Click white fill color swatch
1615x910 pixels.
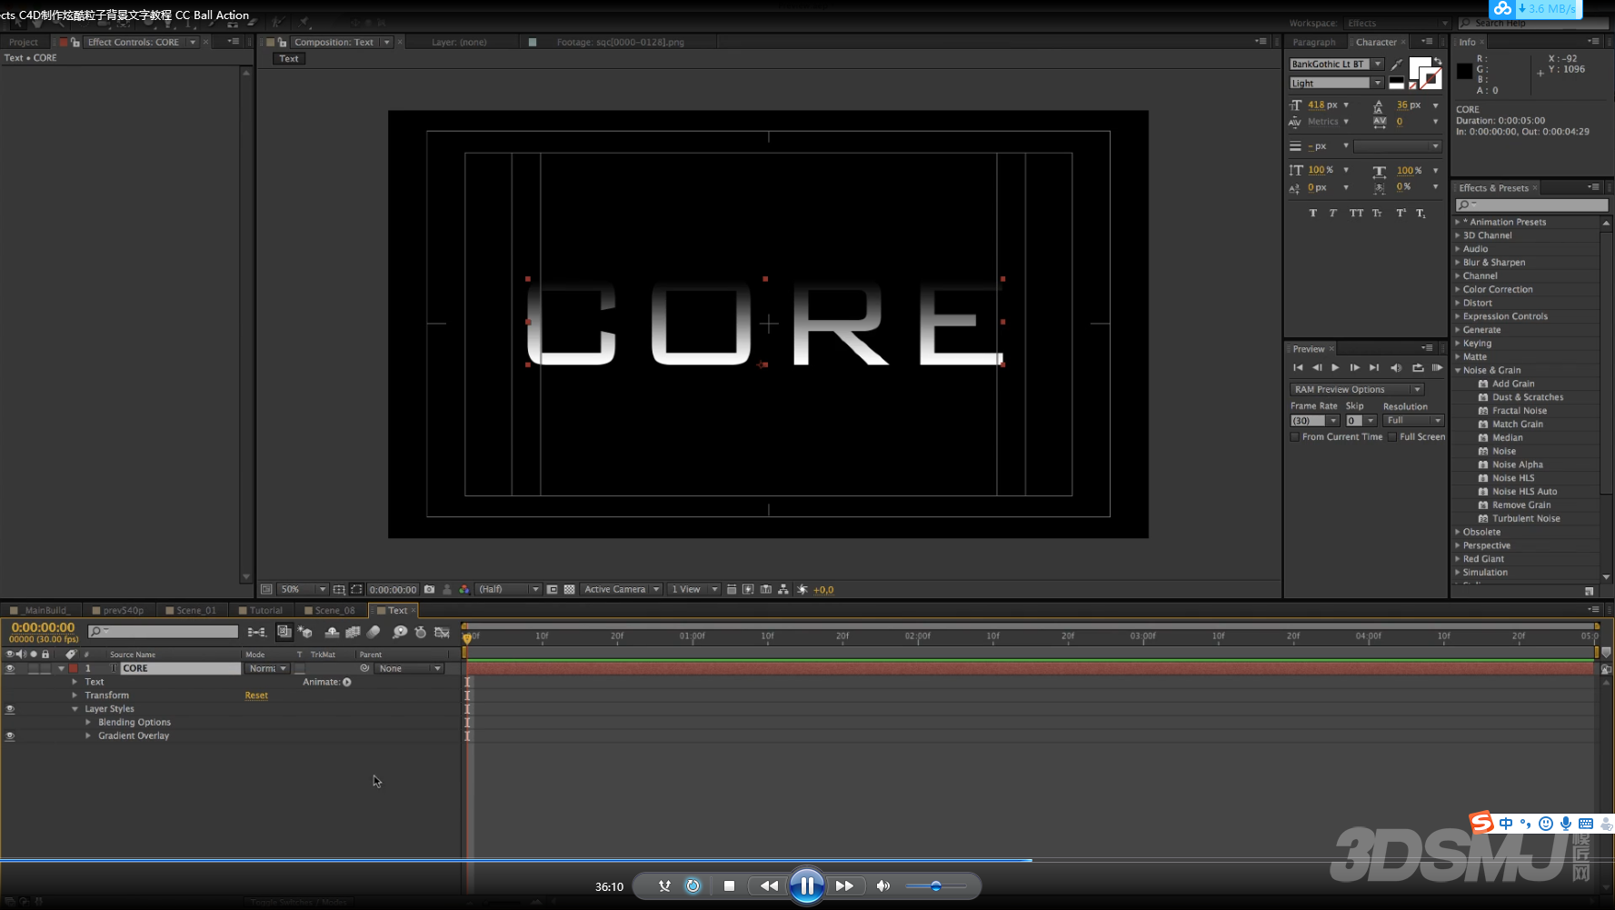pyautogui.click(x=1419, y=69)
